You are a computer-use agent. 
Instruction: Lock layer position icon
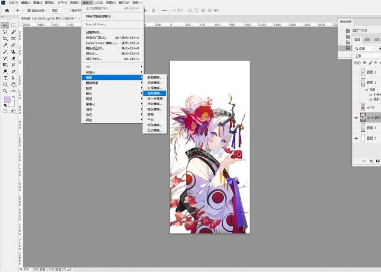[x=376, y=63]
